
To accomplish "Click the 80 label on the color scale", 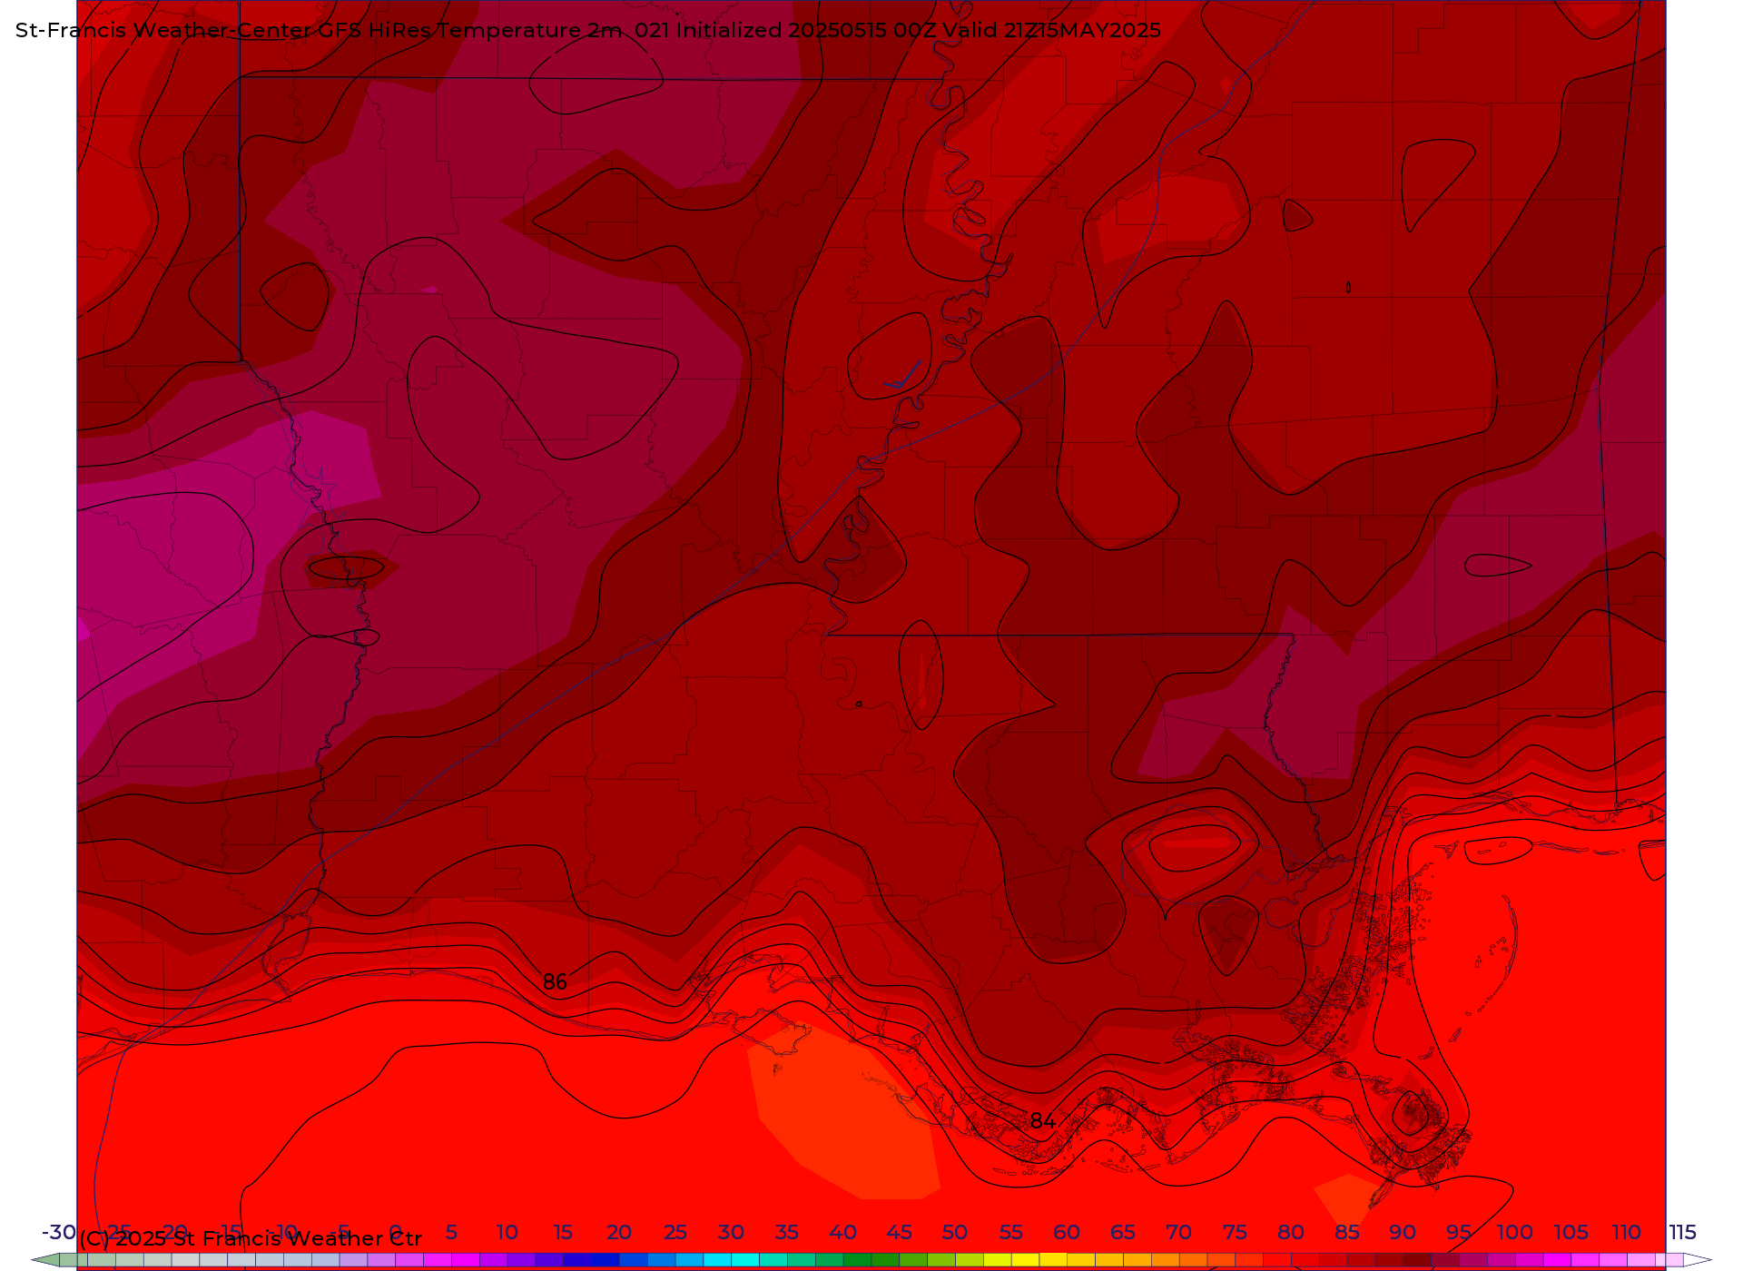I will pos(1291,1232).
